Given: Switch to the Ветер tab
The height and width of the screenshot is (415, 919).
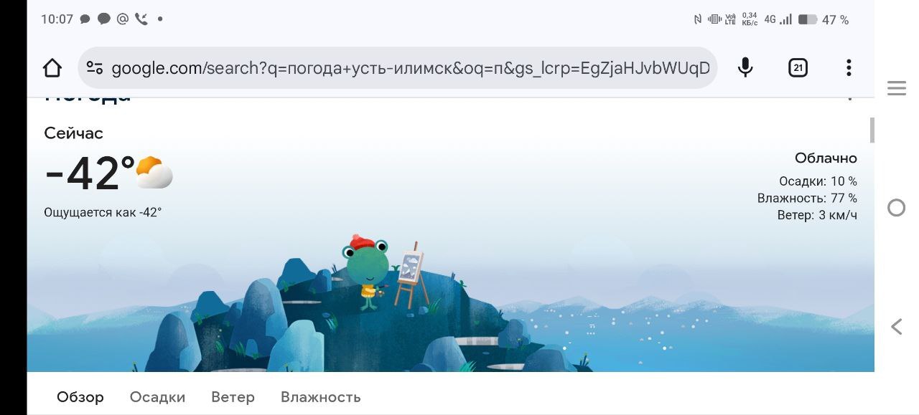Looking at the screenshot, I should pyautogui.click(x=233, y=397).
